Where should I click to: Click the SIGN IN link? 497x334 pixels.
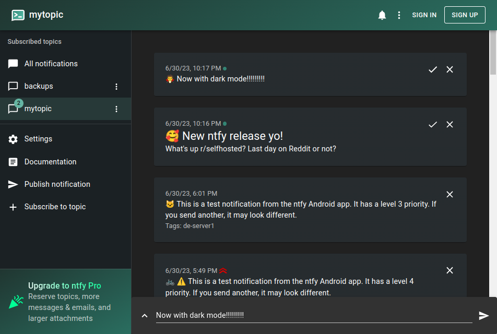click(424, 15)
